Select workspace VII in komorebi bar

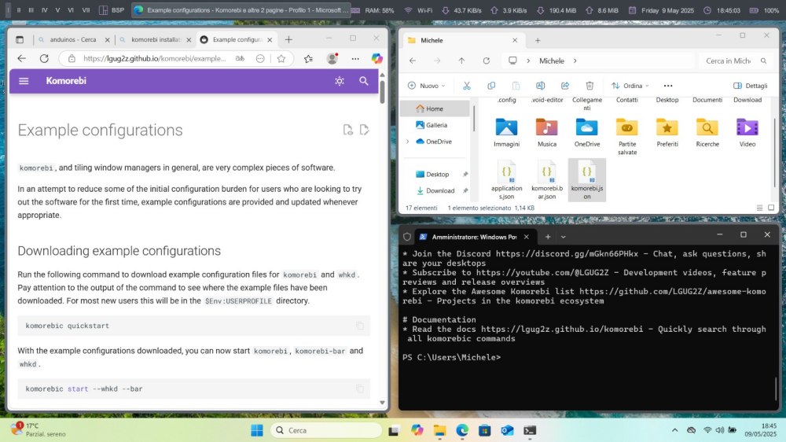pyautogui.click(x=86, y=10)
